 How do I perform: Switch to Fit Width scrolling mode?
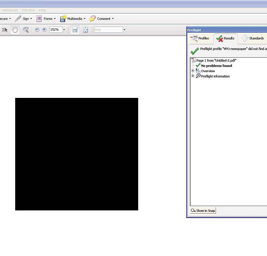pyautogui.click(x=75, y=30)
